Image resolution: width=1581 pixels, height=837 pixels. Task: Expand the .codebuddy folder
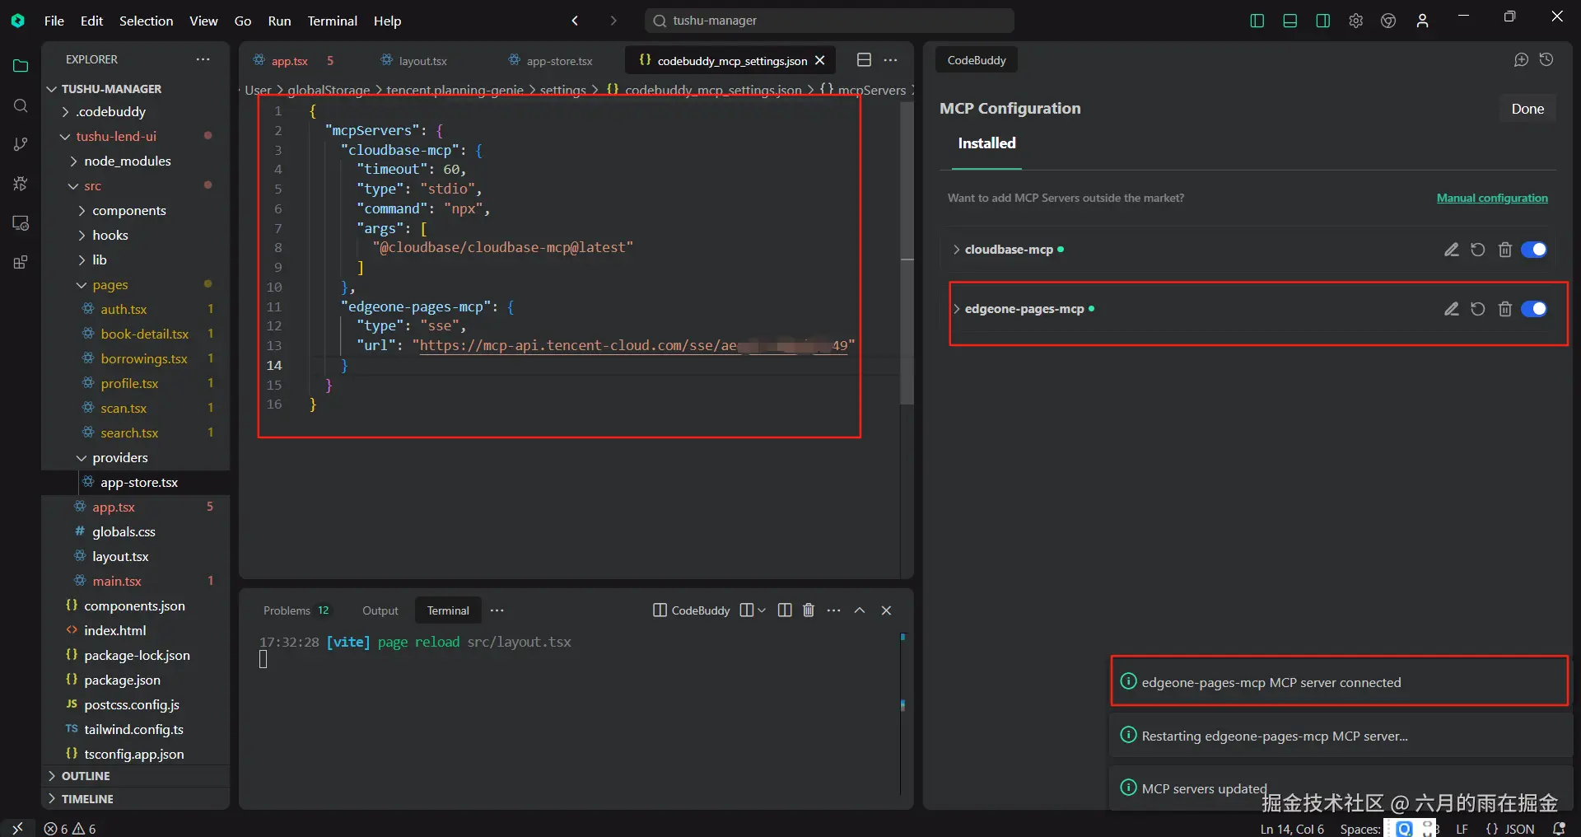pos(110,112)
